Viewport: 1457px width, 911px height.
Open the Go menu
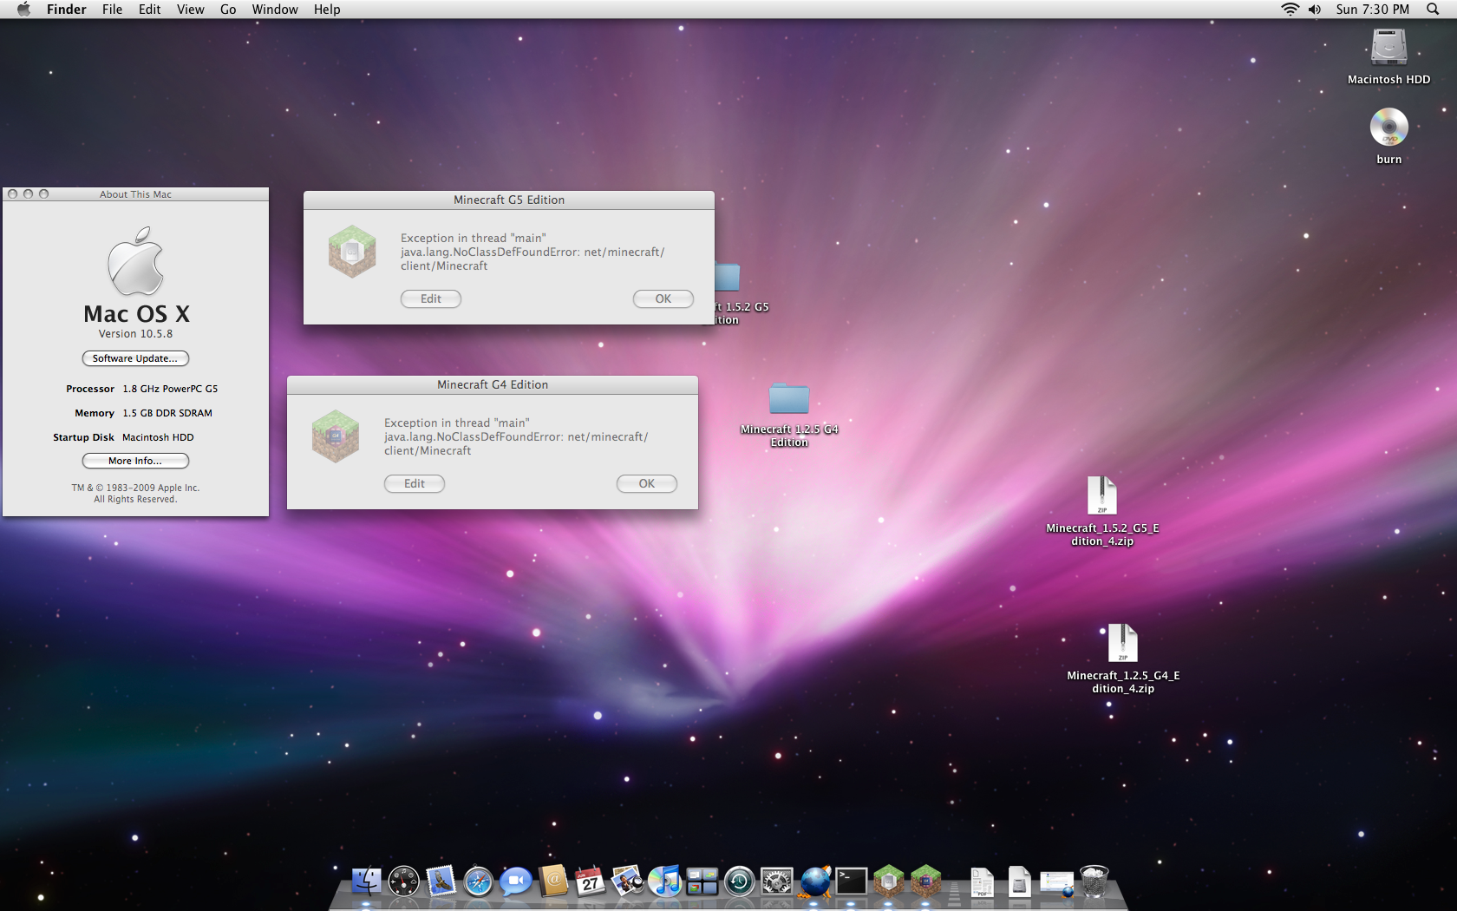point(228,9)
